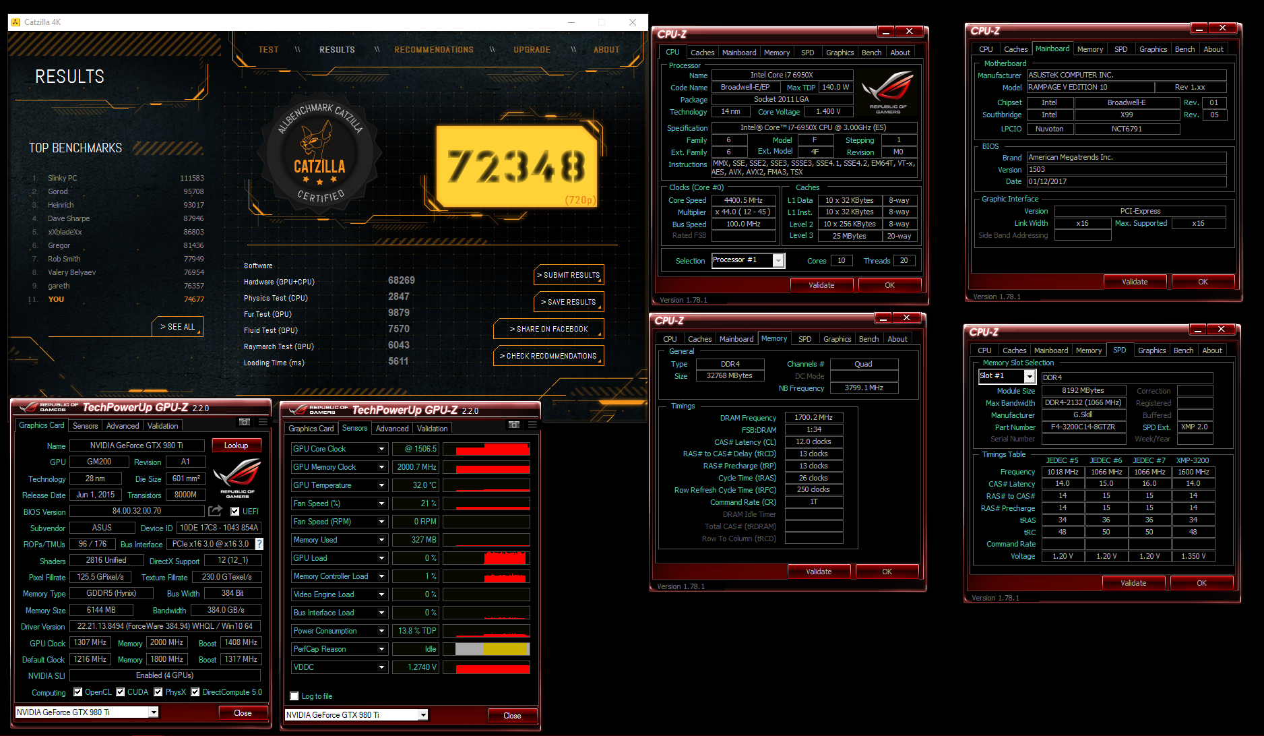
Task: Click the SUBMIT RESULTS button
Action: point(569,275)
